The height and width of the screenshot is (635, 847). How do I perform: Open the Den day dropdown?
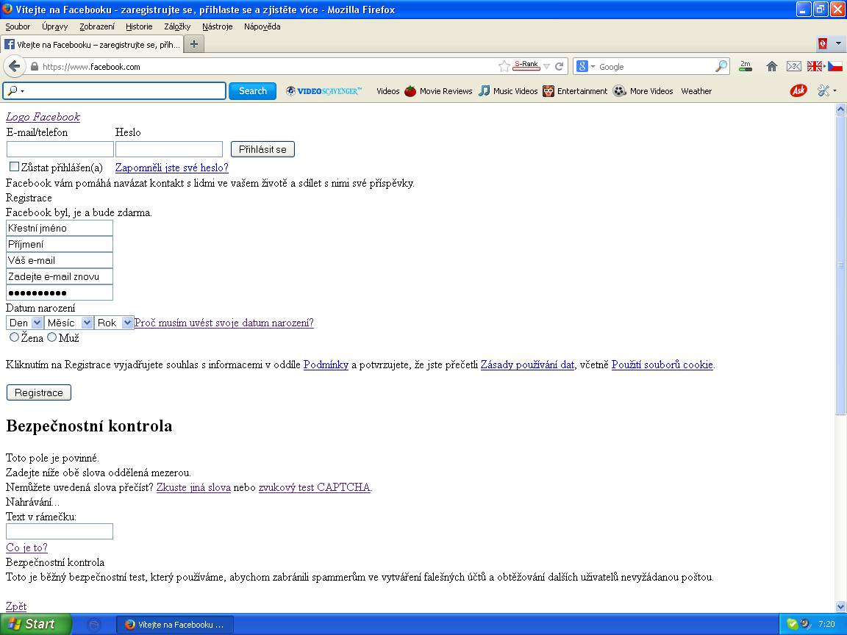click(24, 323)
